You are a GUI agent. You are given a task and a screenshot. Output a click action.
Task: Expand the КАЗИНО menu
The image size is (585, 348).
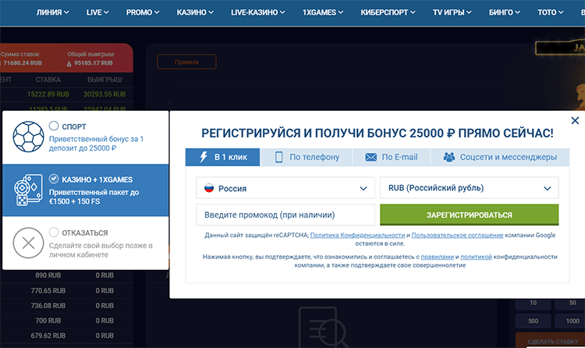(195, 12)
